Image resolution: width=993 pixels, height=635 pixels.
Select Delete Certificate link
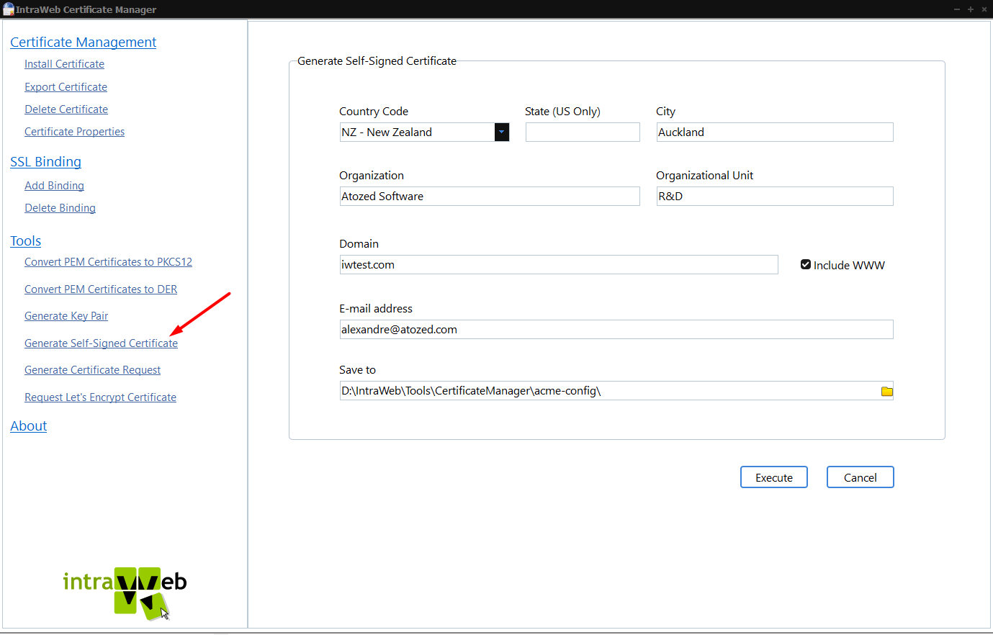(66, 109)
